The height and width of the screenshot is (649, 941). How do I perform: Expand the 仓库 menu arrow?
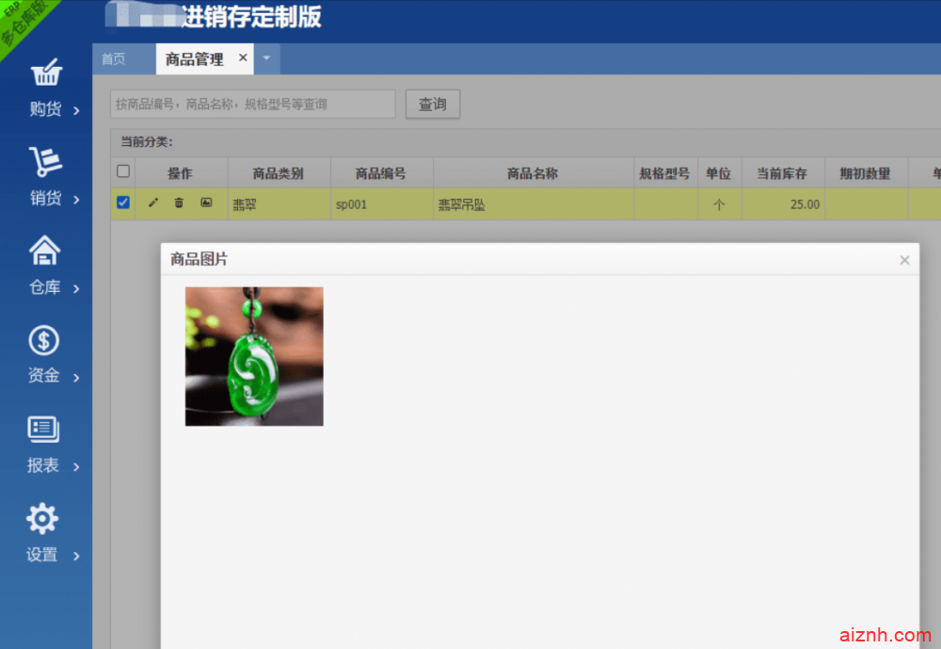(76, 289)
